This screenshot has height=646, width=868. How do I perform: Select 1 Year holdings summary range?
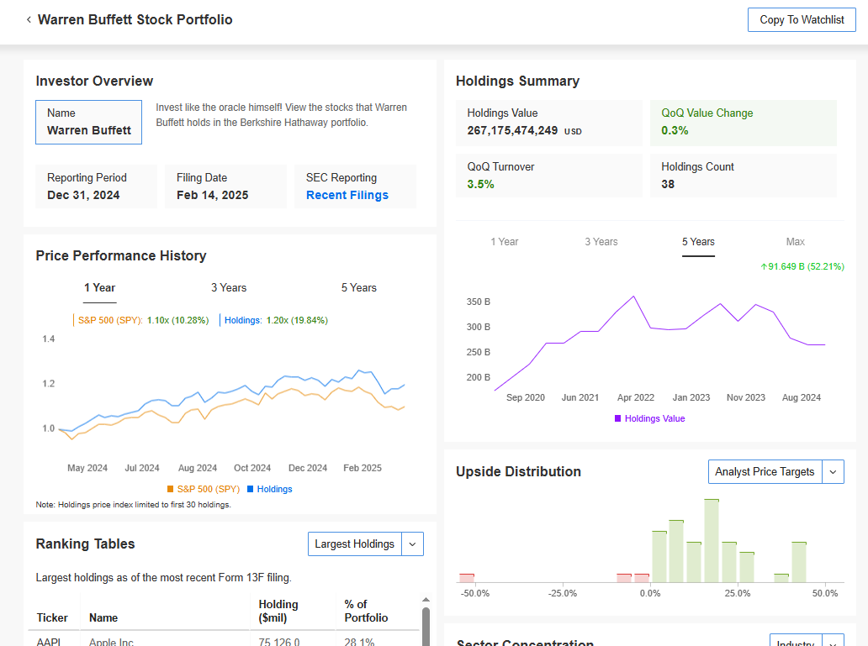point(505,242)
